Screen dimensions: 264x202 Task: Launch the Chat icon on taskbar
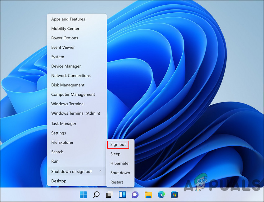tap(135, 195)
